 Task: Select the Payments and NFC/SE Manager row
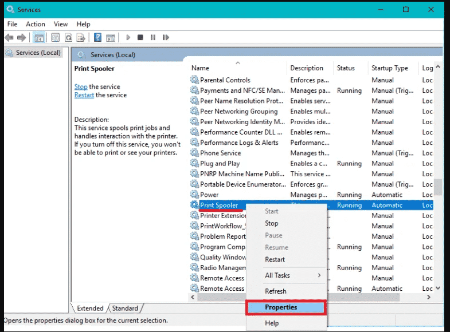pyautogui.click(x=311, y=90)
